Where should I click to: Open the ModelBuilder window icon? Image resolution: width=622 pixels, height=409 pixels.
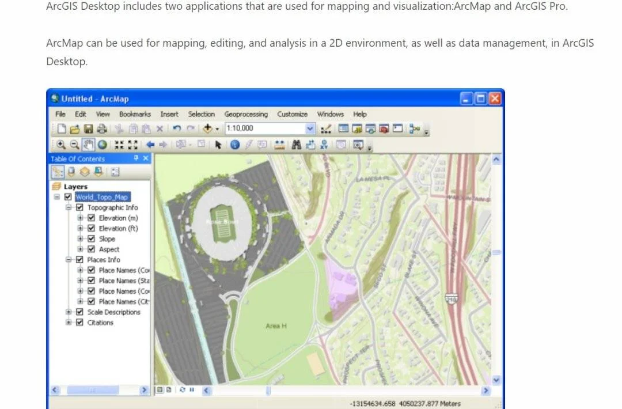pos(415,128)
